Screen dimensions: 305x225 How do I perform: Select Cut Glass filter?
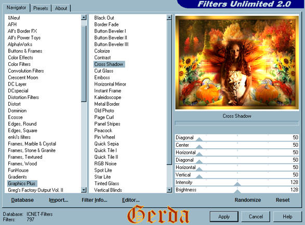104,71
